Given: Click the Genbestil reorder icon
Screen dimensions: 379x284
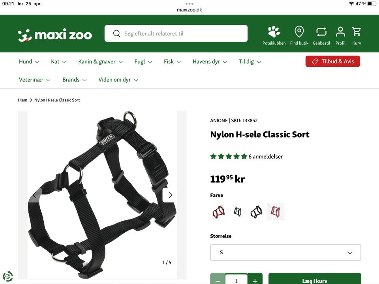Looking at the screenshot, I should 321,32.
